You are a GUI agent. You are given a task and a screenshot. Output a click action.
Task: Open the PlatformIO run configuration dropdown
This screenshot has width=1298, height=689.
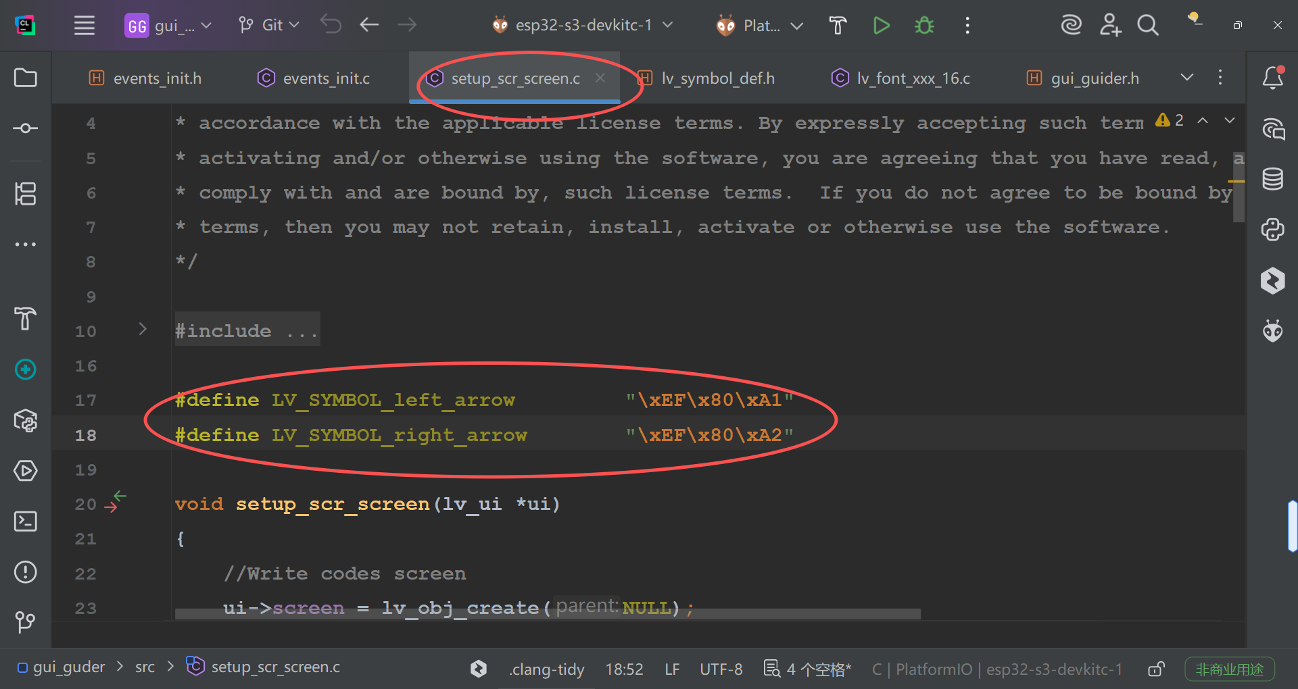(x=760, y=26)
